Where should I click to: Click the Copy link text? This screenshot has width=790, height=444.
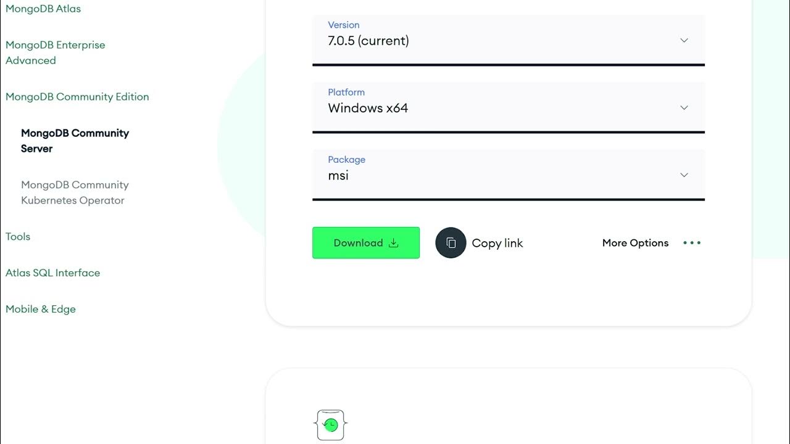click(x=497, y=243)
